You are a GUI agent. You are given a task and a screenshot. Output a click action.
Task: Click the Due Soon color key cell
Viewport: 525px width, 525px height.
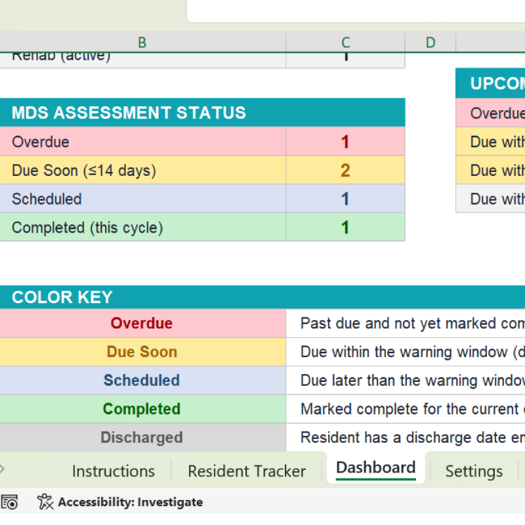coord(142,352)
